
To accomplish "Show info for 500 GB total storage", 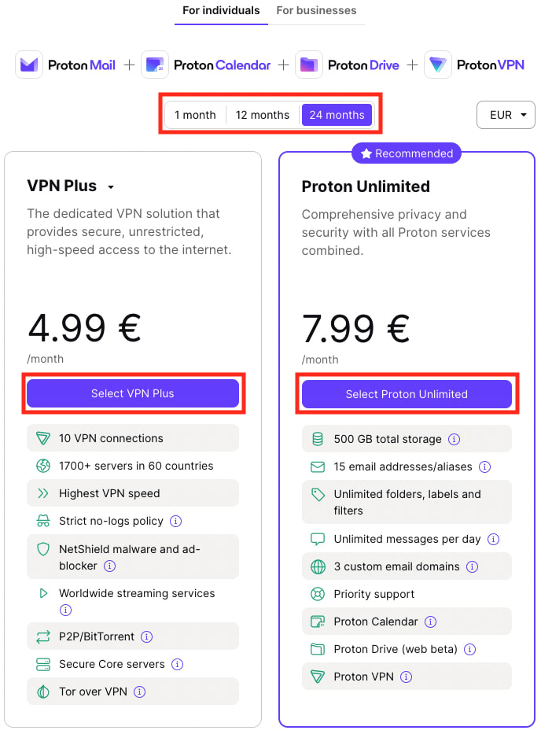I will [x=454, y=439].
